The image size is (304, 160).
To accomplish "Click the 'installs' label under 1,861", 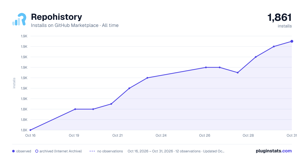I will [x=285, y=26].
